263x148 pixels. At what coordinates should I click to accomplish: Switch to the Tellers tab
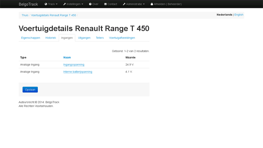[x=100, y=38]
